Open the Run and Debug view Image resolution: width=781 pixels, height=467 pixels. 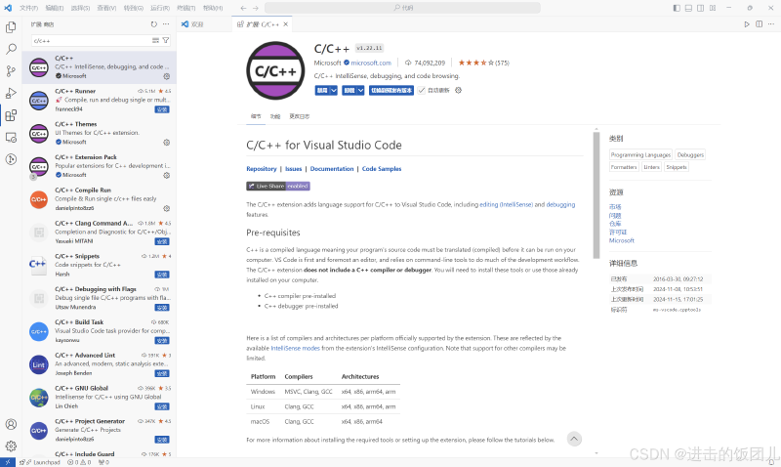coord(11,93)
